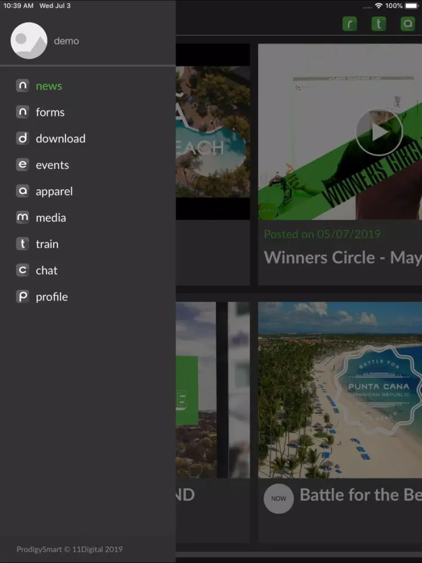Click the green 'a' icon in top bar
The width and height of the screenshot is (422, 563).
pyautogui.click(x=407, y=24)
